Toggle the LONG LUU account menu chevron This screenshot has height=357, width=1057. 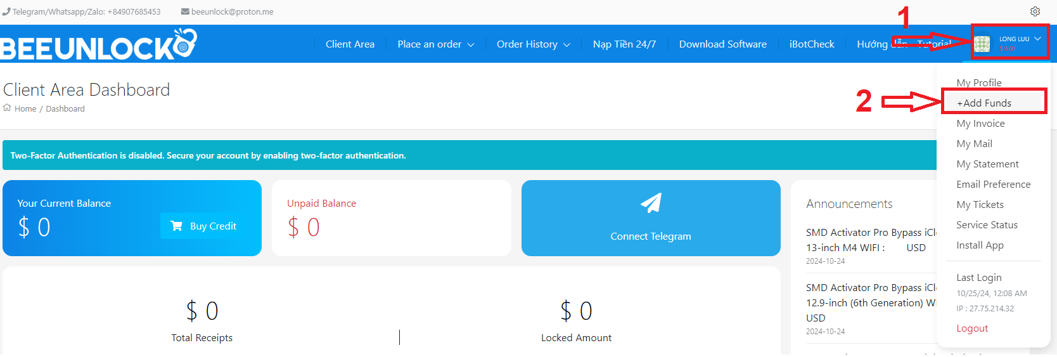(1037, 39)
